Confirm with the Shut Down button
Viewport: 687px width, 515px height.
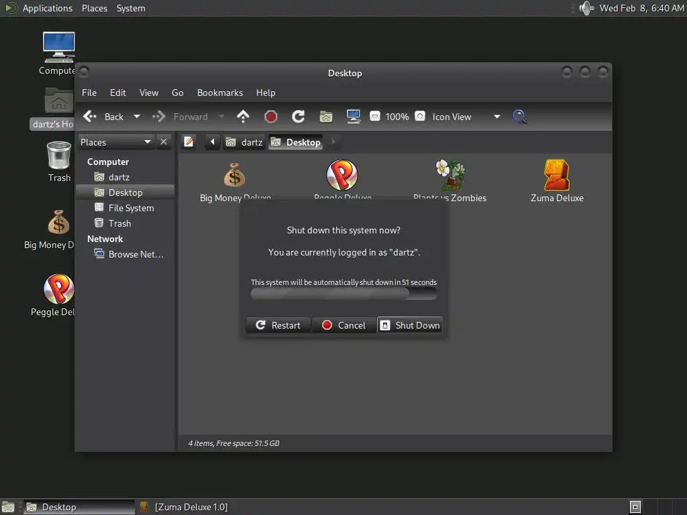(410, 325)
